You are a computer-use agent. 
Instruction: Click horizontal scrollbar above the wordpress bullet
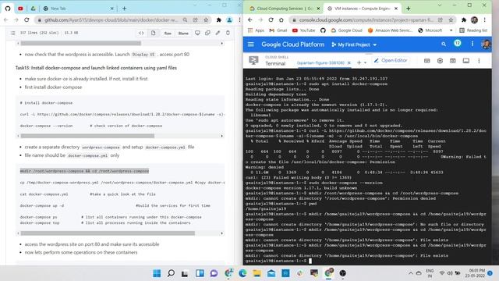81,43
